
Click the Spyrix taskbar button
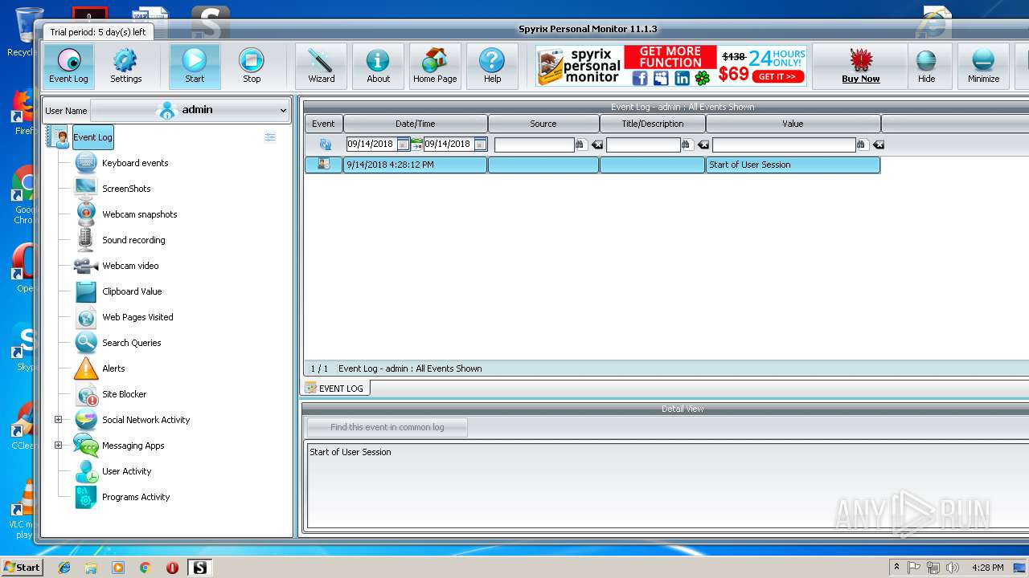[199, 568]
